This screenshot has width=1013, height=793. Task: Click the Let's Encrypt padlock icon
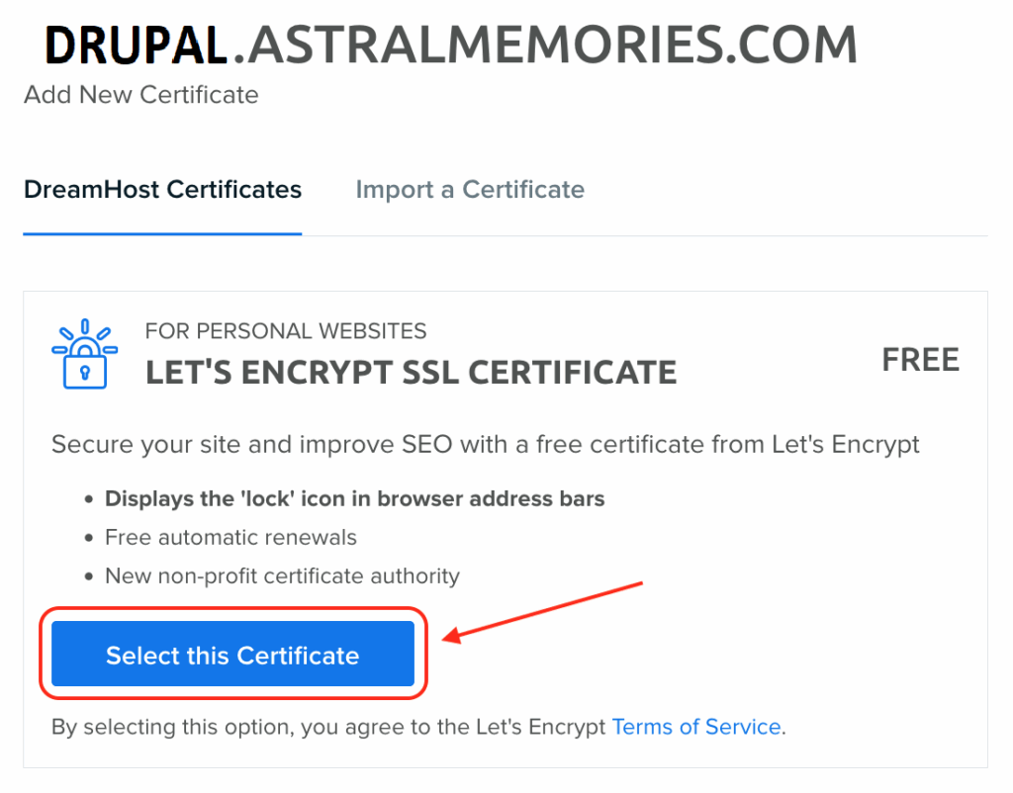pos(83,354)
